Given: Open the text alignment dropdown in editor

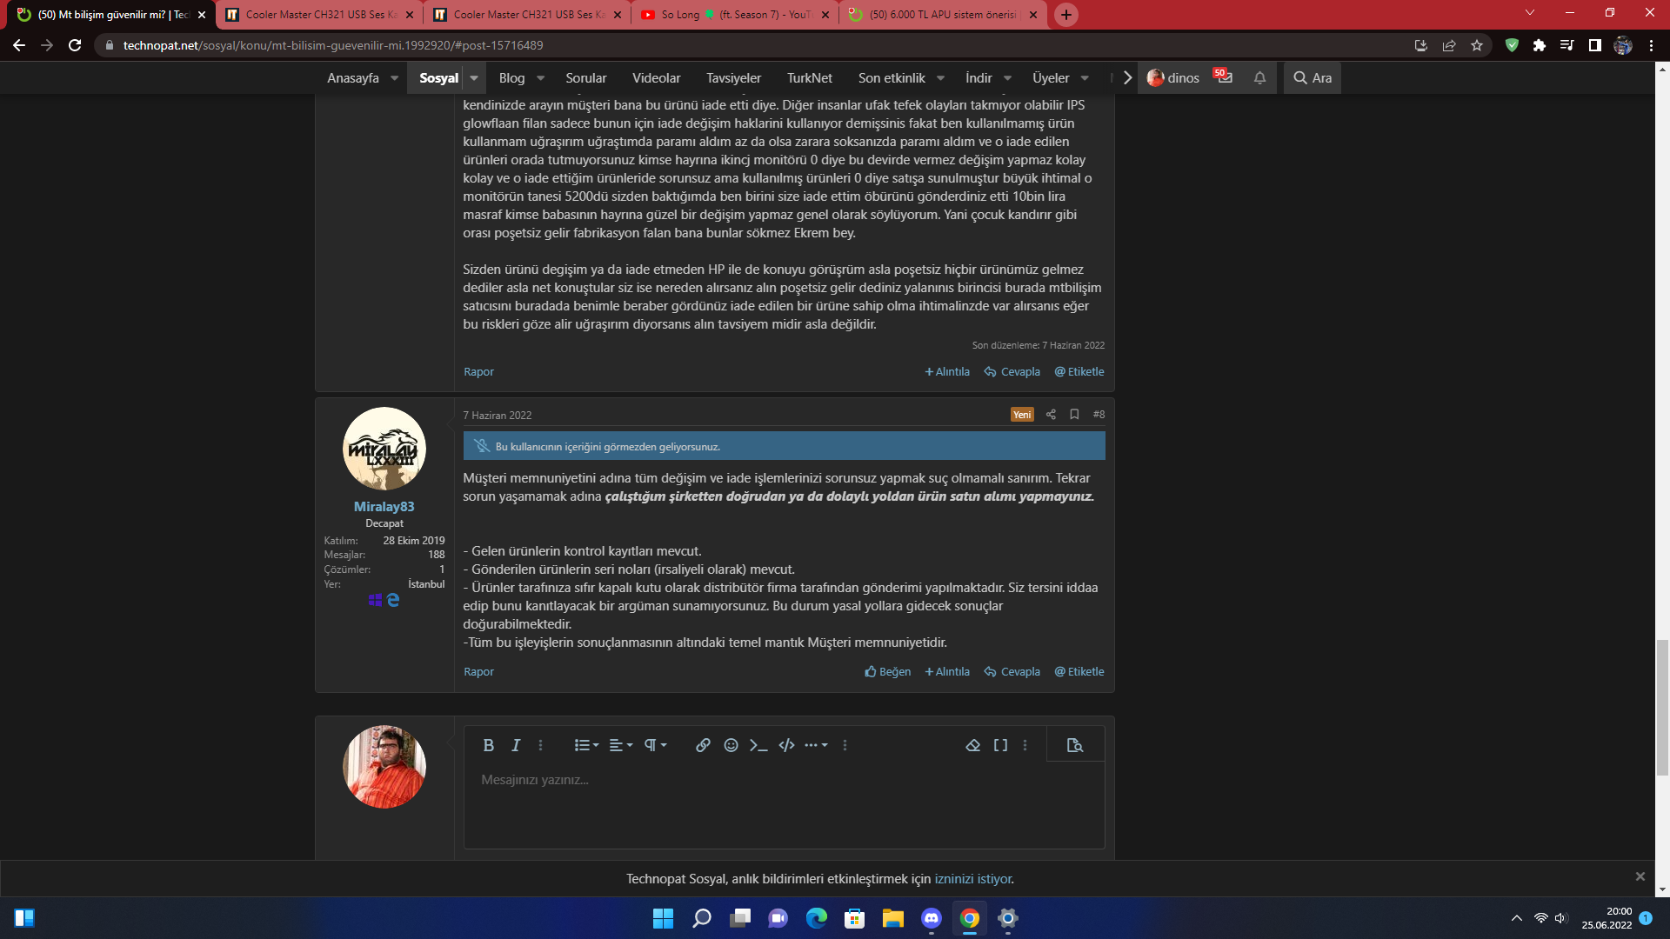Looking at the screenshot, I should coord(619,745).
